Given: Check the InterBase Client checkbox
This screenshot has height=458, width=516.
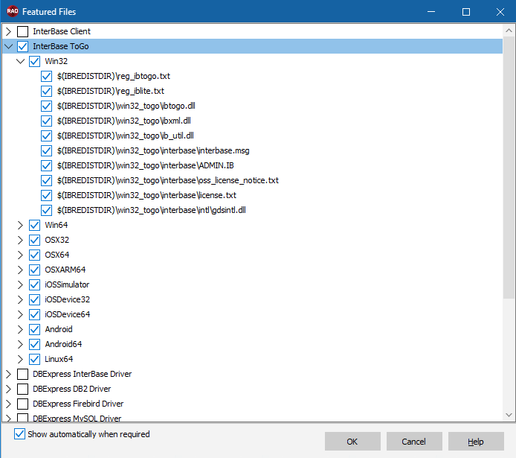Looking at the screenshot, I should pos(23,31).
